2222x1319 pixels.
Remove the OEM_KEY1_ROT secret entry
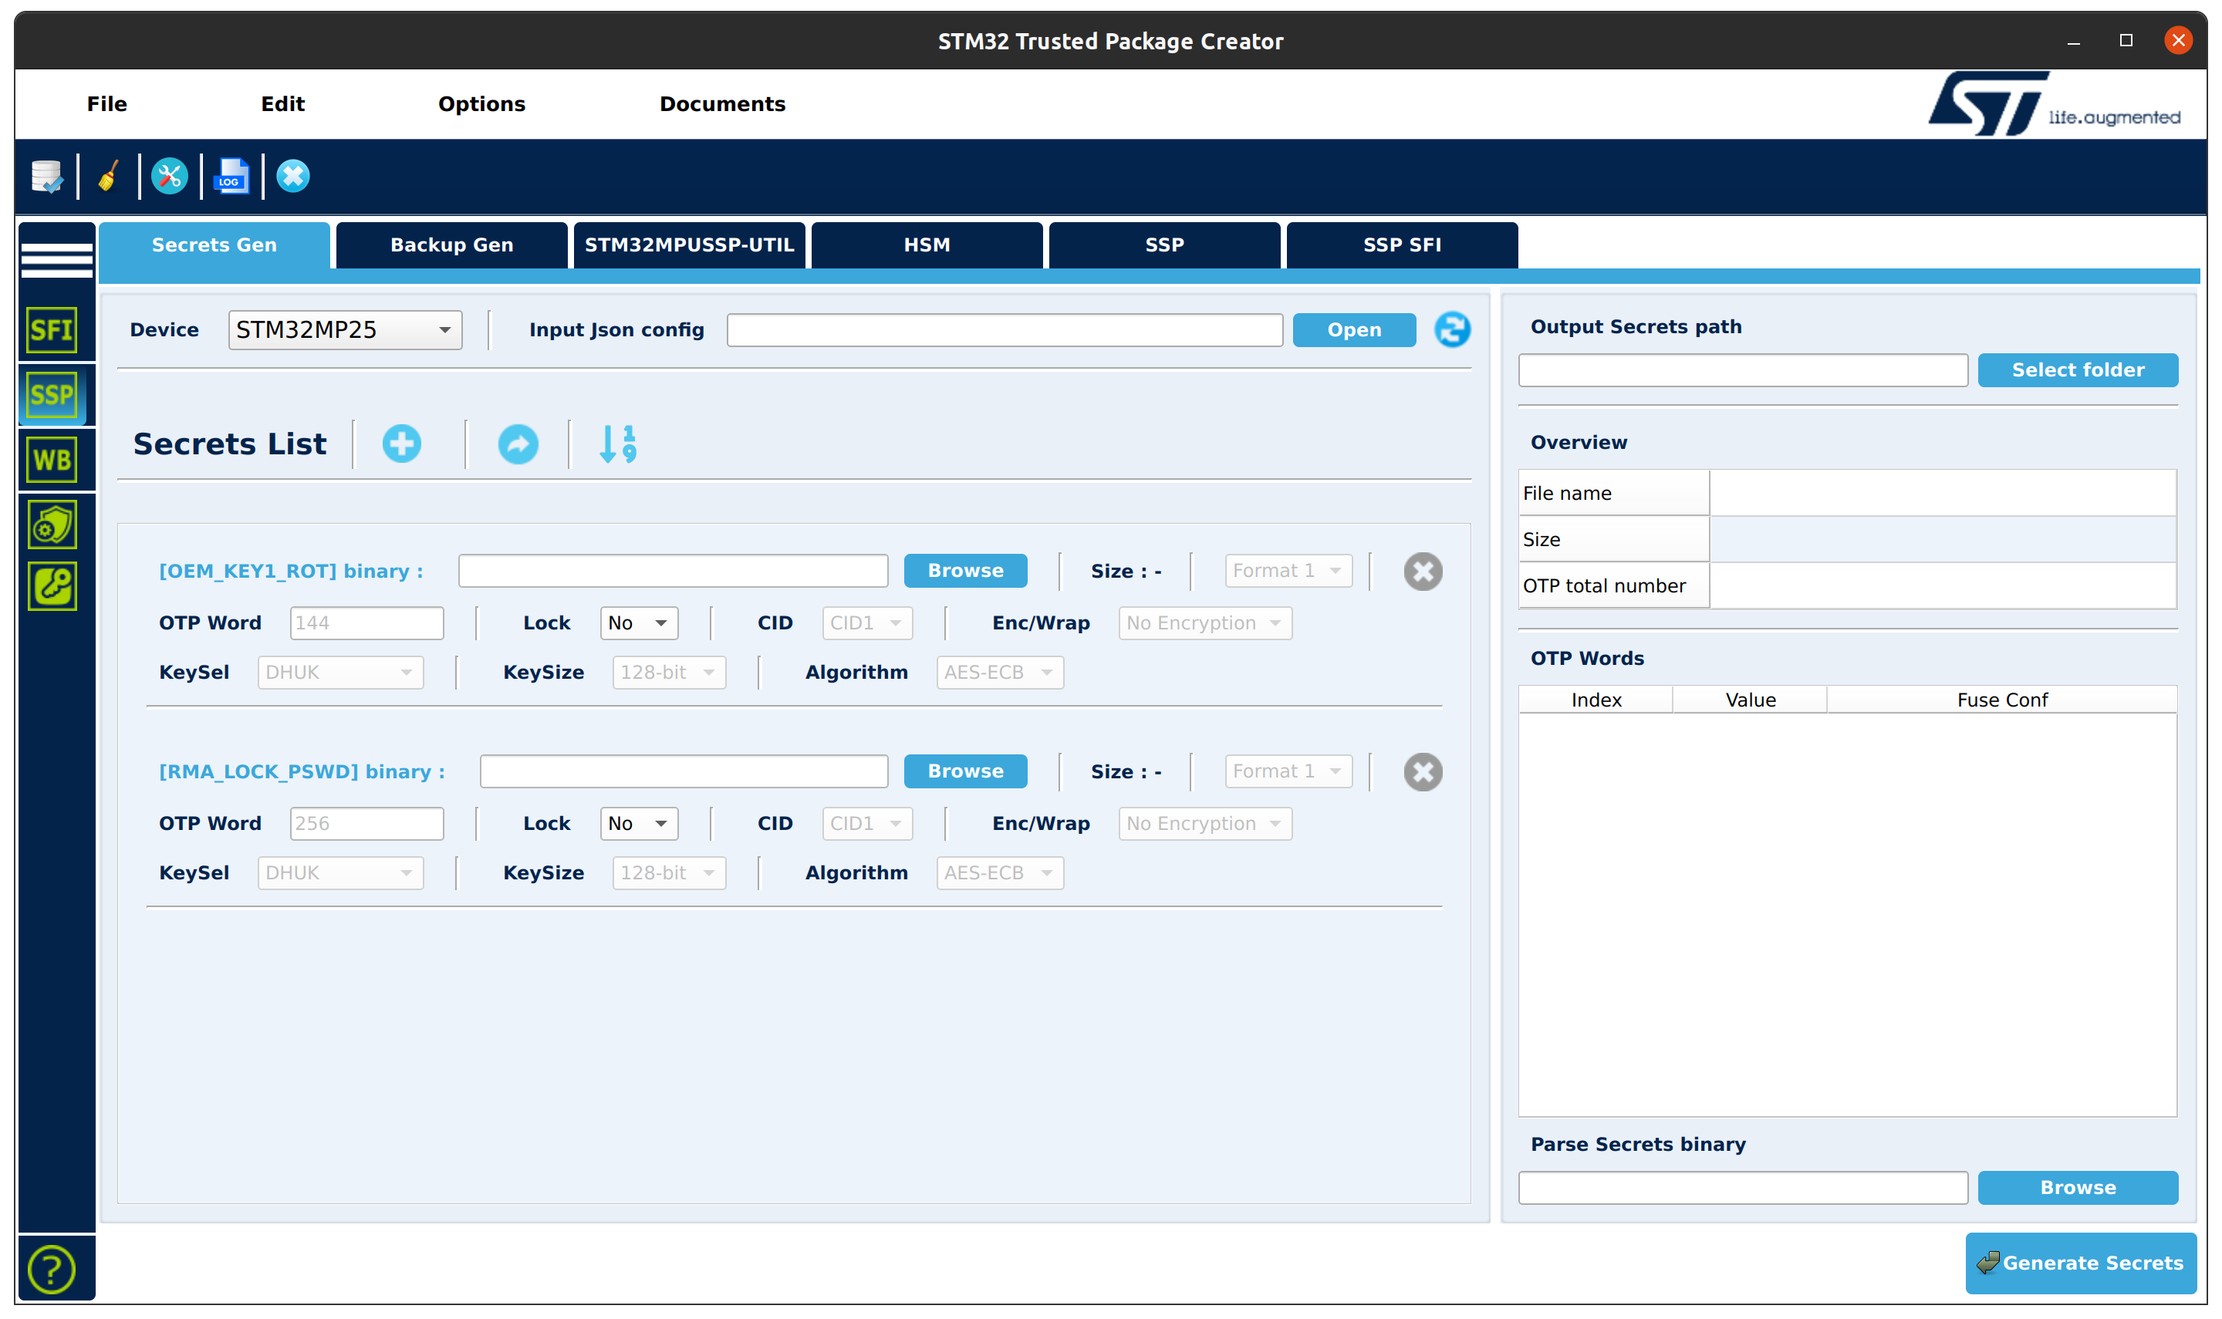[x=1422, y=572]
